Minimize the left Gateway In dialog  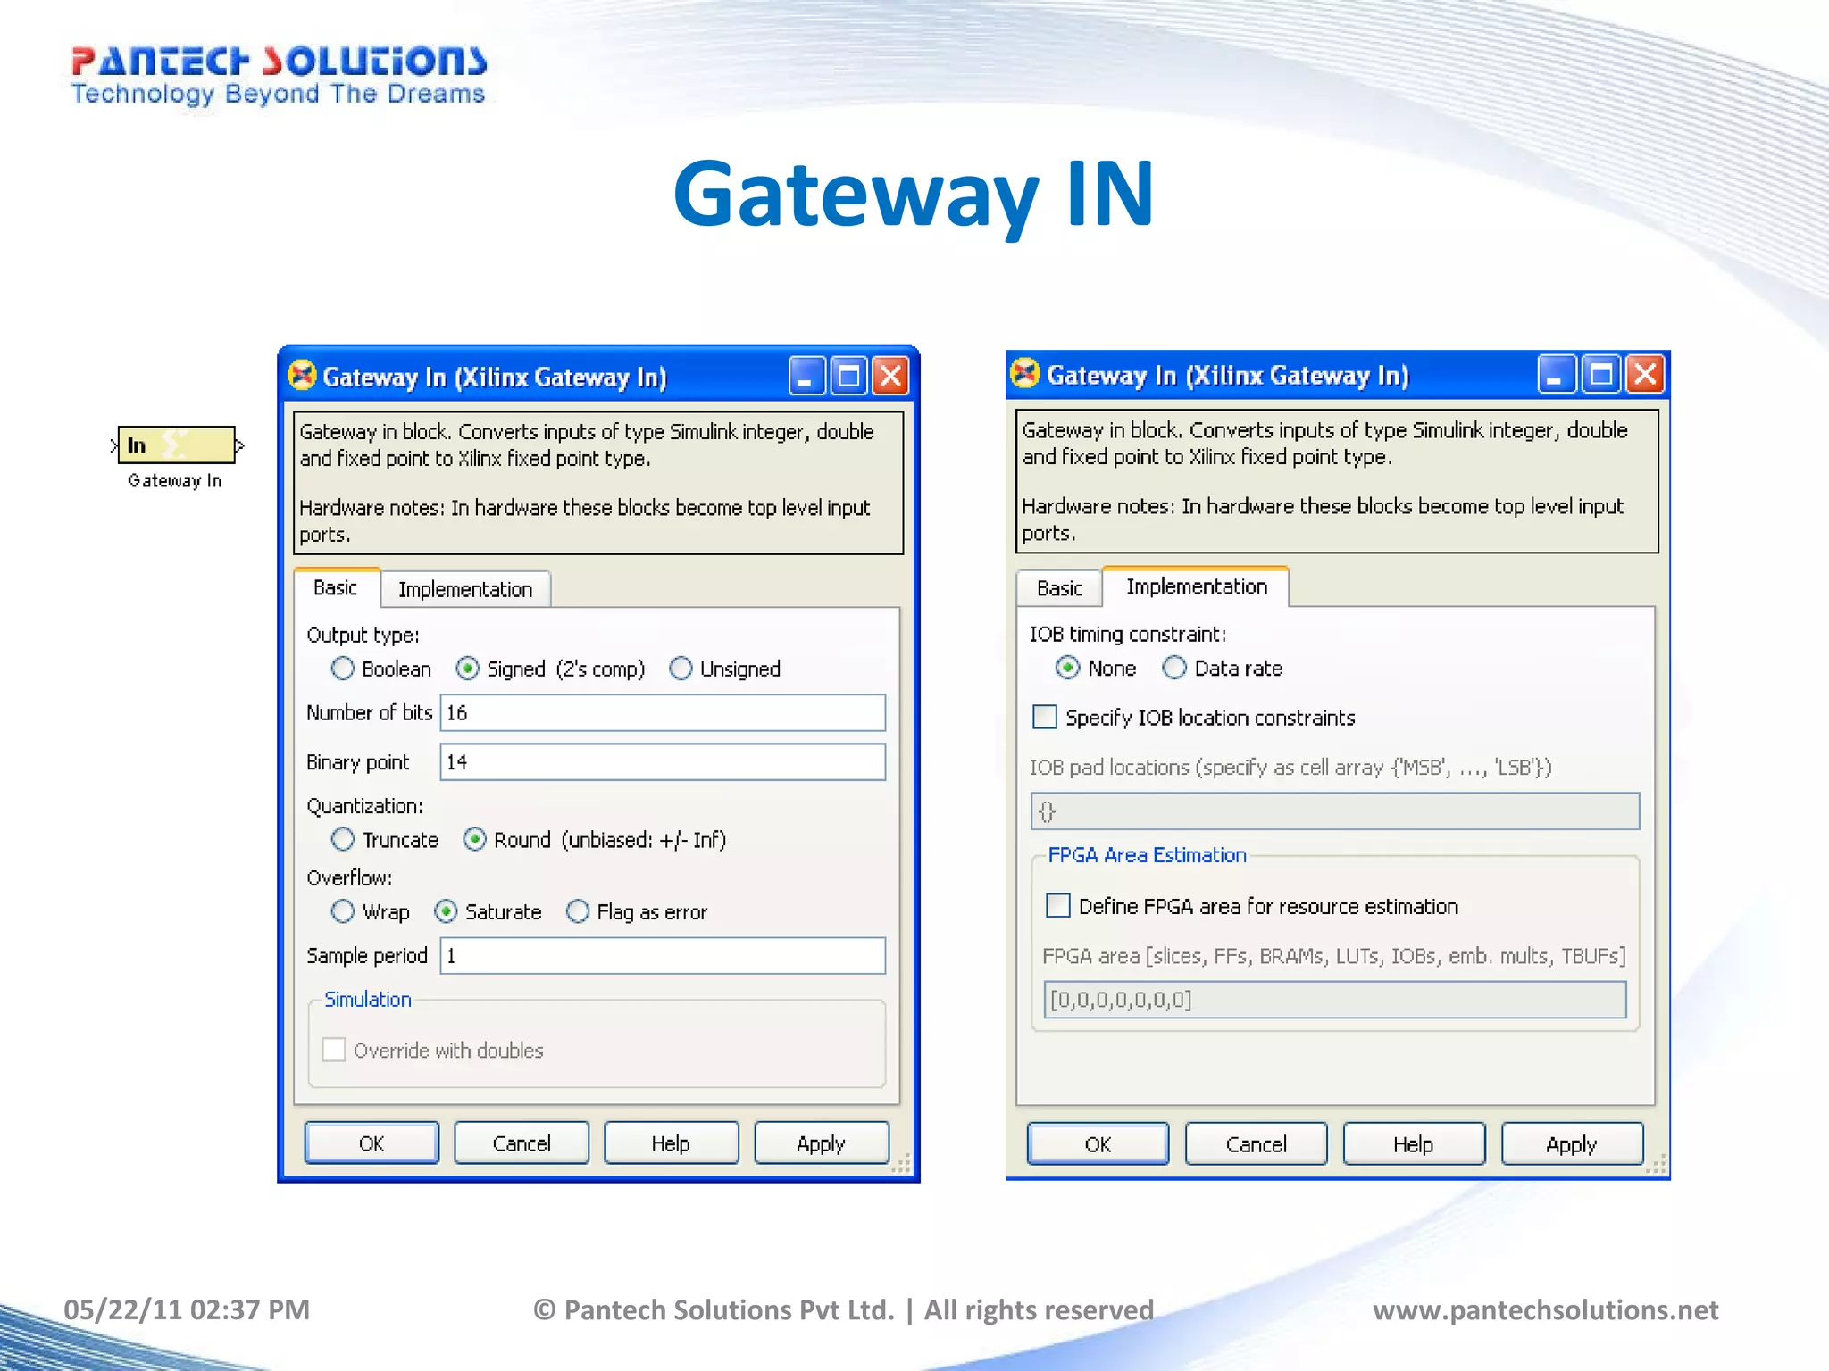coord(806,376)
